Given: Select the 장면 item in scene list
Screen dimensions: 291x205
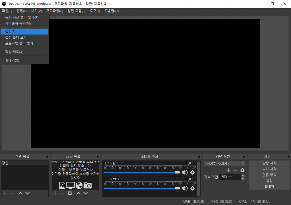Looking at the screenshot, I should 24,163.
